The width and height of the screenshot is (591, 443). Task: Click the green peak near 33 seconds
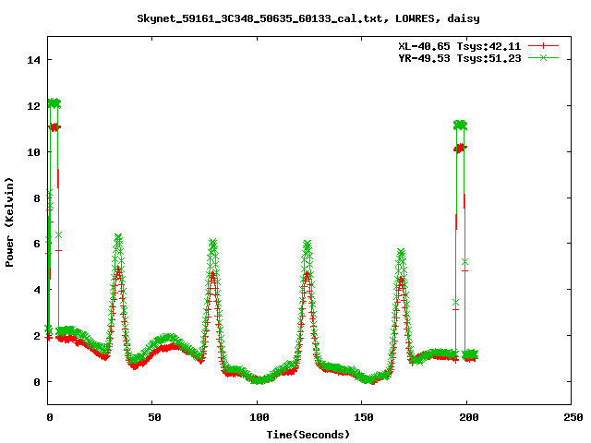[x=118, y=238]
